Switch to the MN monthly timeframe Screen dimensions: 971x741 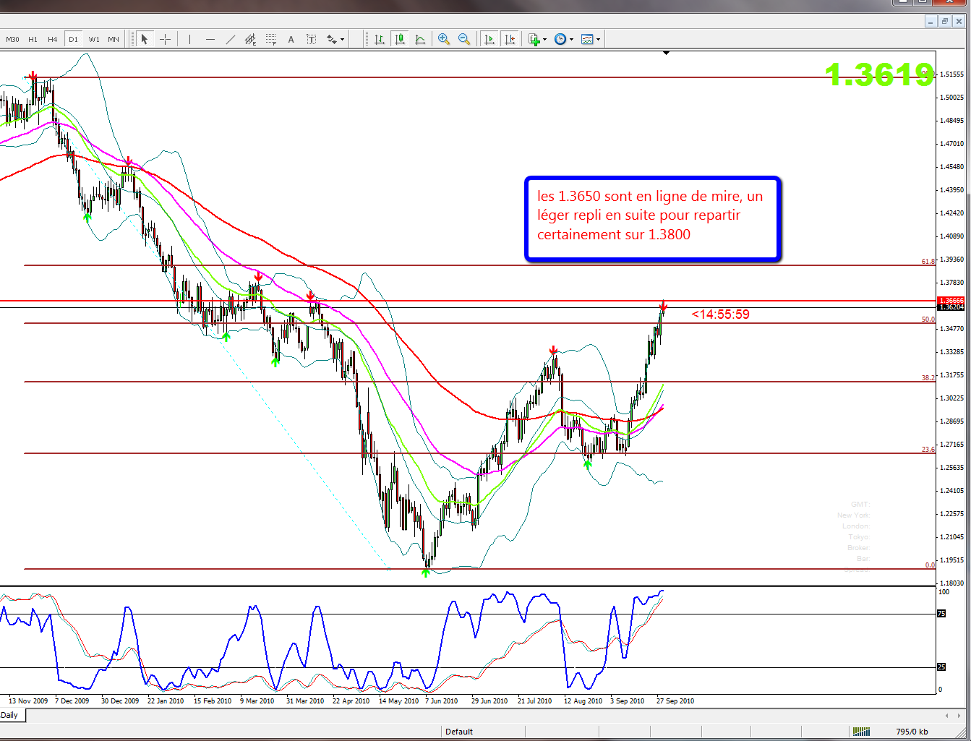coord(114,39)
